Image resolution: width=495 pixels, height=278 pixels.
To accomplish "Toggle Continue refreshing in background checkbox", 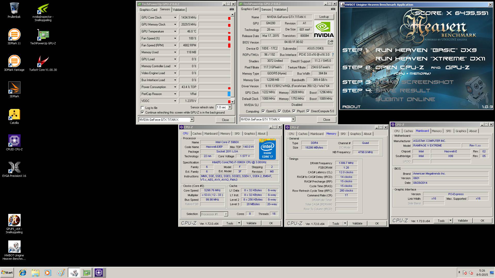I will (142, 112).
